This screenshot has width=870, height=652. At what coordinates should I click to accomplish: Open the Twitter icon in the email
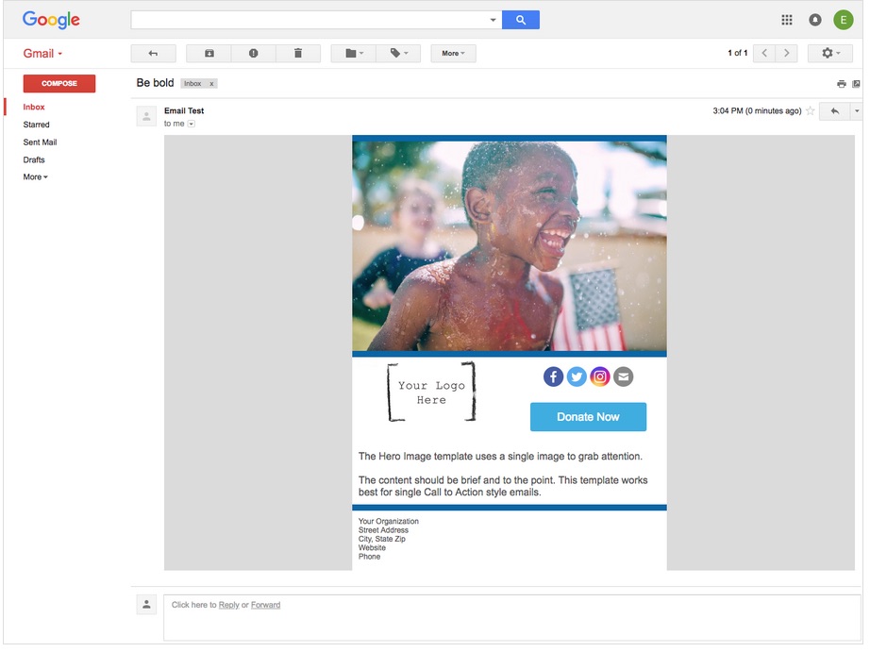coord(577,376)
